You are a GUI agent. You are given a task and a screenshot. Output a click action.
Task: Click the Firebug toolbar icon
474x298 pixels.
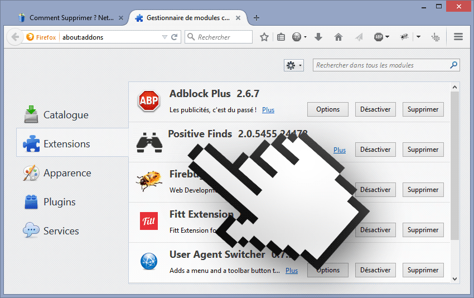[404, 37]
